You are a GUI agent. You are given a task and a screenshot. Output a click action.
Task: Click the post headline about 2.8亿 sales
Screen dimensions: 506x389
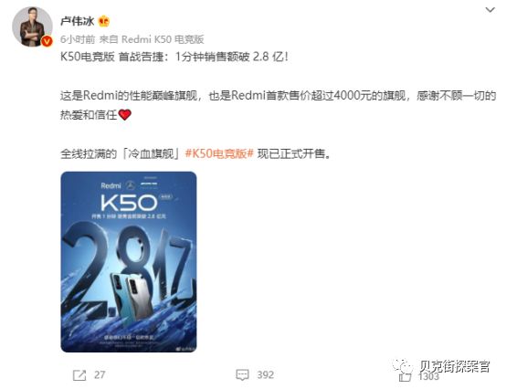coord(174,57)
